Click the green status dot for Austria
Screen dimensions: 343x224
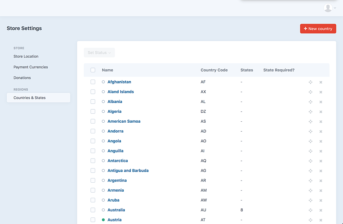pyautogui.click(x=103, y=220)
